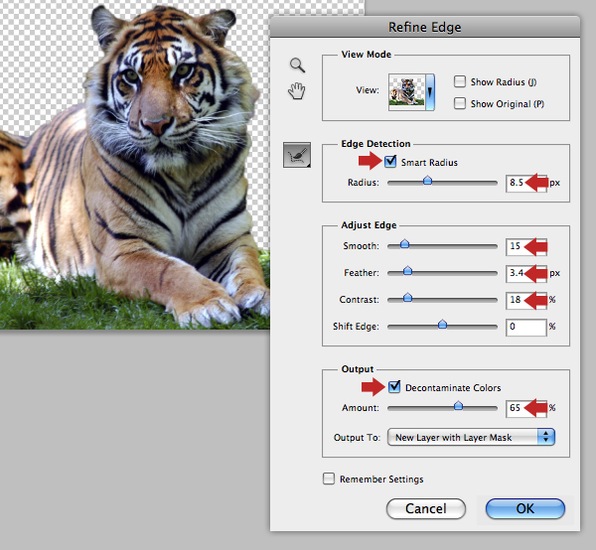Image resolution: width=596 pixels, height=550 pixels.
Task: Open the View mode thumbnail dropdown
Action: tap(411, 92)
